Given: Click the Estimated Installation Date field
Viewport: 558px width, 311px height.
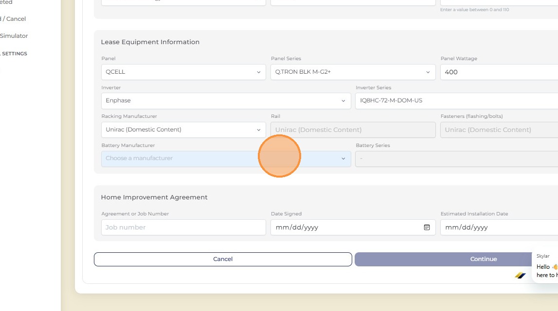Looking at the screenshot, I should (499, 227).
